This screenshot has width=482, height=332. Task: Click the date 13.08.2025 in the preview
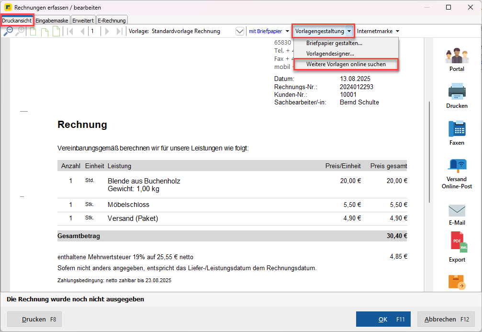coord(355,79)
